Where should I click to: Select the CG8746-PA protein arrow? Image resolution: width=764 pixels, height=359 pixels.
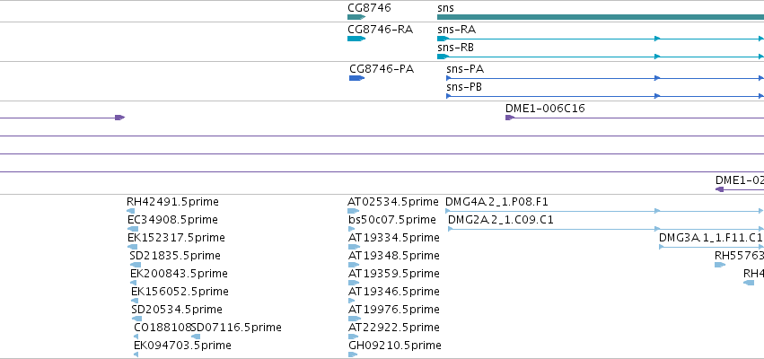pos(356,78)
